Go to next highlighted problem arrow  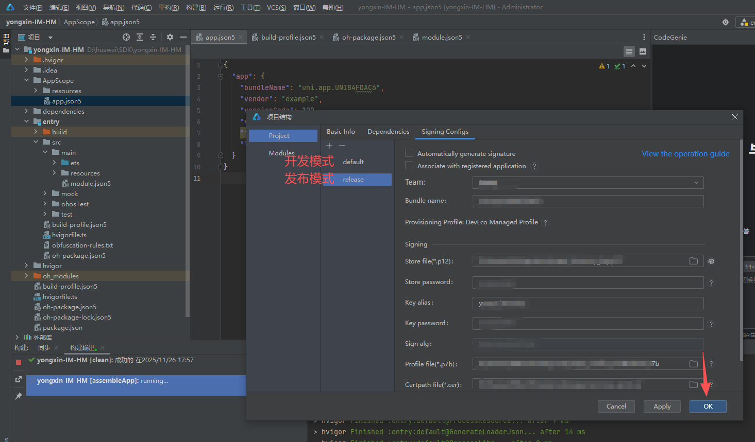click(x=644, y=66)
